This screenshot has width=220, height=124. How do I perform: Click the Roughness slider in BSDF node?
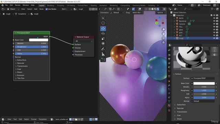[32, 47]
